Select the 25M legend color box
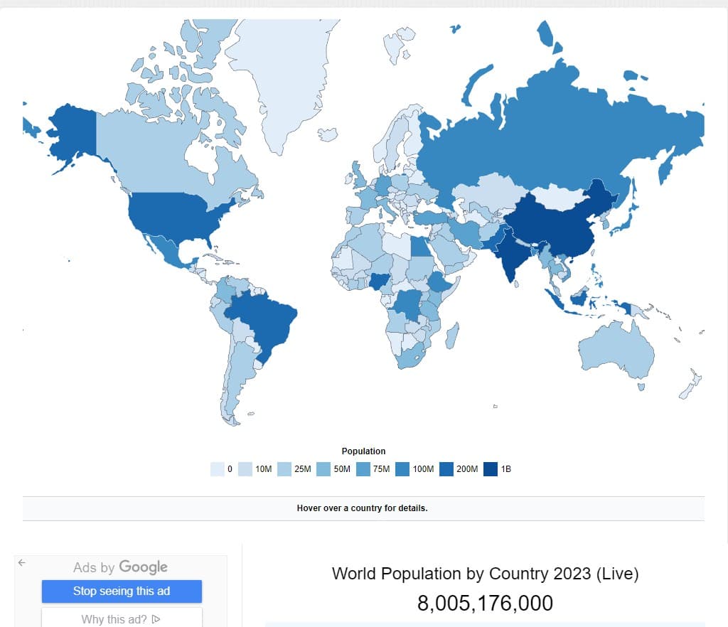The width and height of the screenshot is (728, 627). pos(284,469)
